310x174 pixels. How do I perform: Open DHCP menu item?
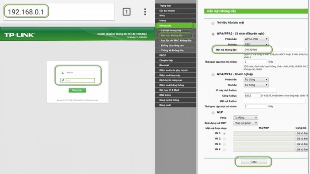tap(175, 55)
